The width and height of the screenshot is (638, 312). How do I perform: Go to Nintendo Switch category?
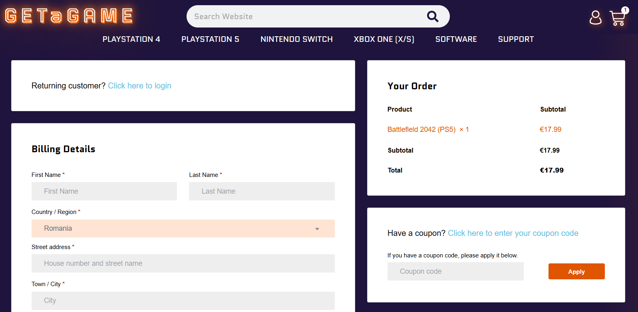click(x=296, y=39)
